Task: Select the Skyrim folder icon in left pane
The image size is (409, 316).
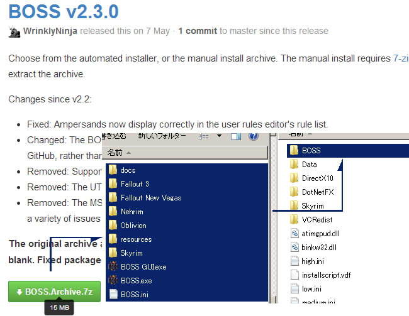Action: click(113, 253)
